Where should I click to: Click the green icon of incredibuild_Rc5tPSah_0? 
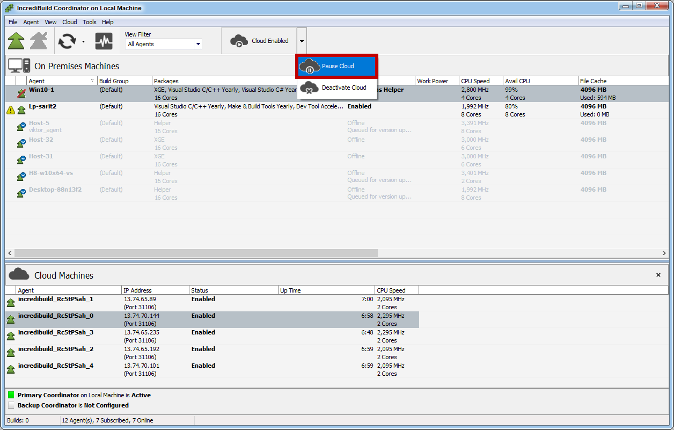pyautogui.click(x=11, y=319)
